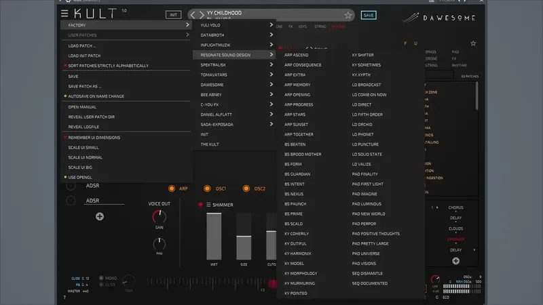Disable the Shimmer effect red toggle

tap(200, 205)
